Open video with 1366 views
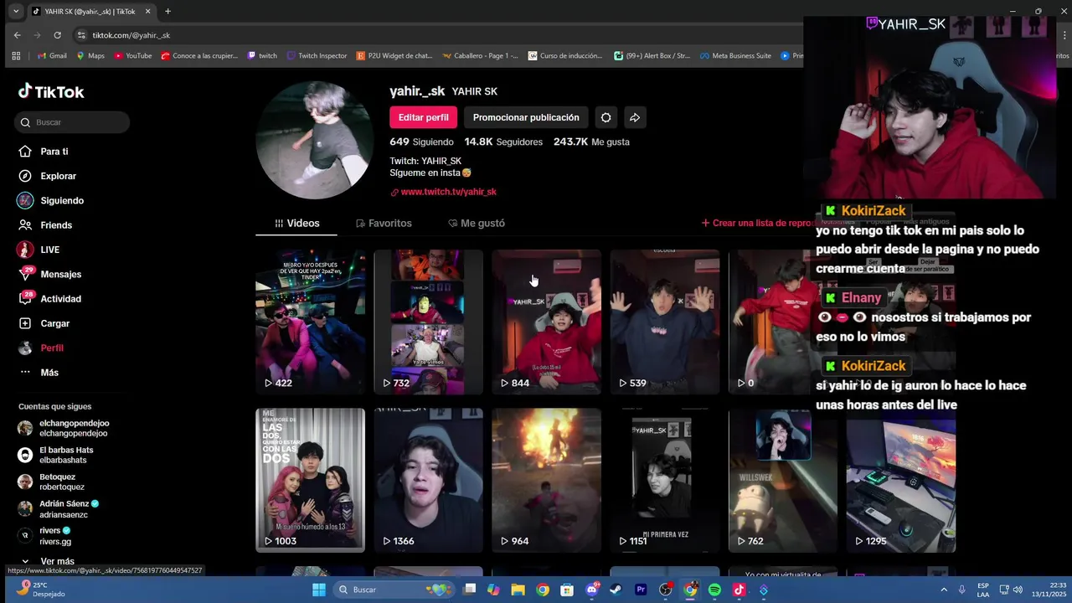The width and height of the screenshot is (1072, 603). pos(428,480)
